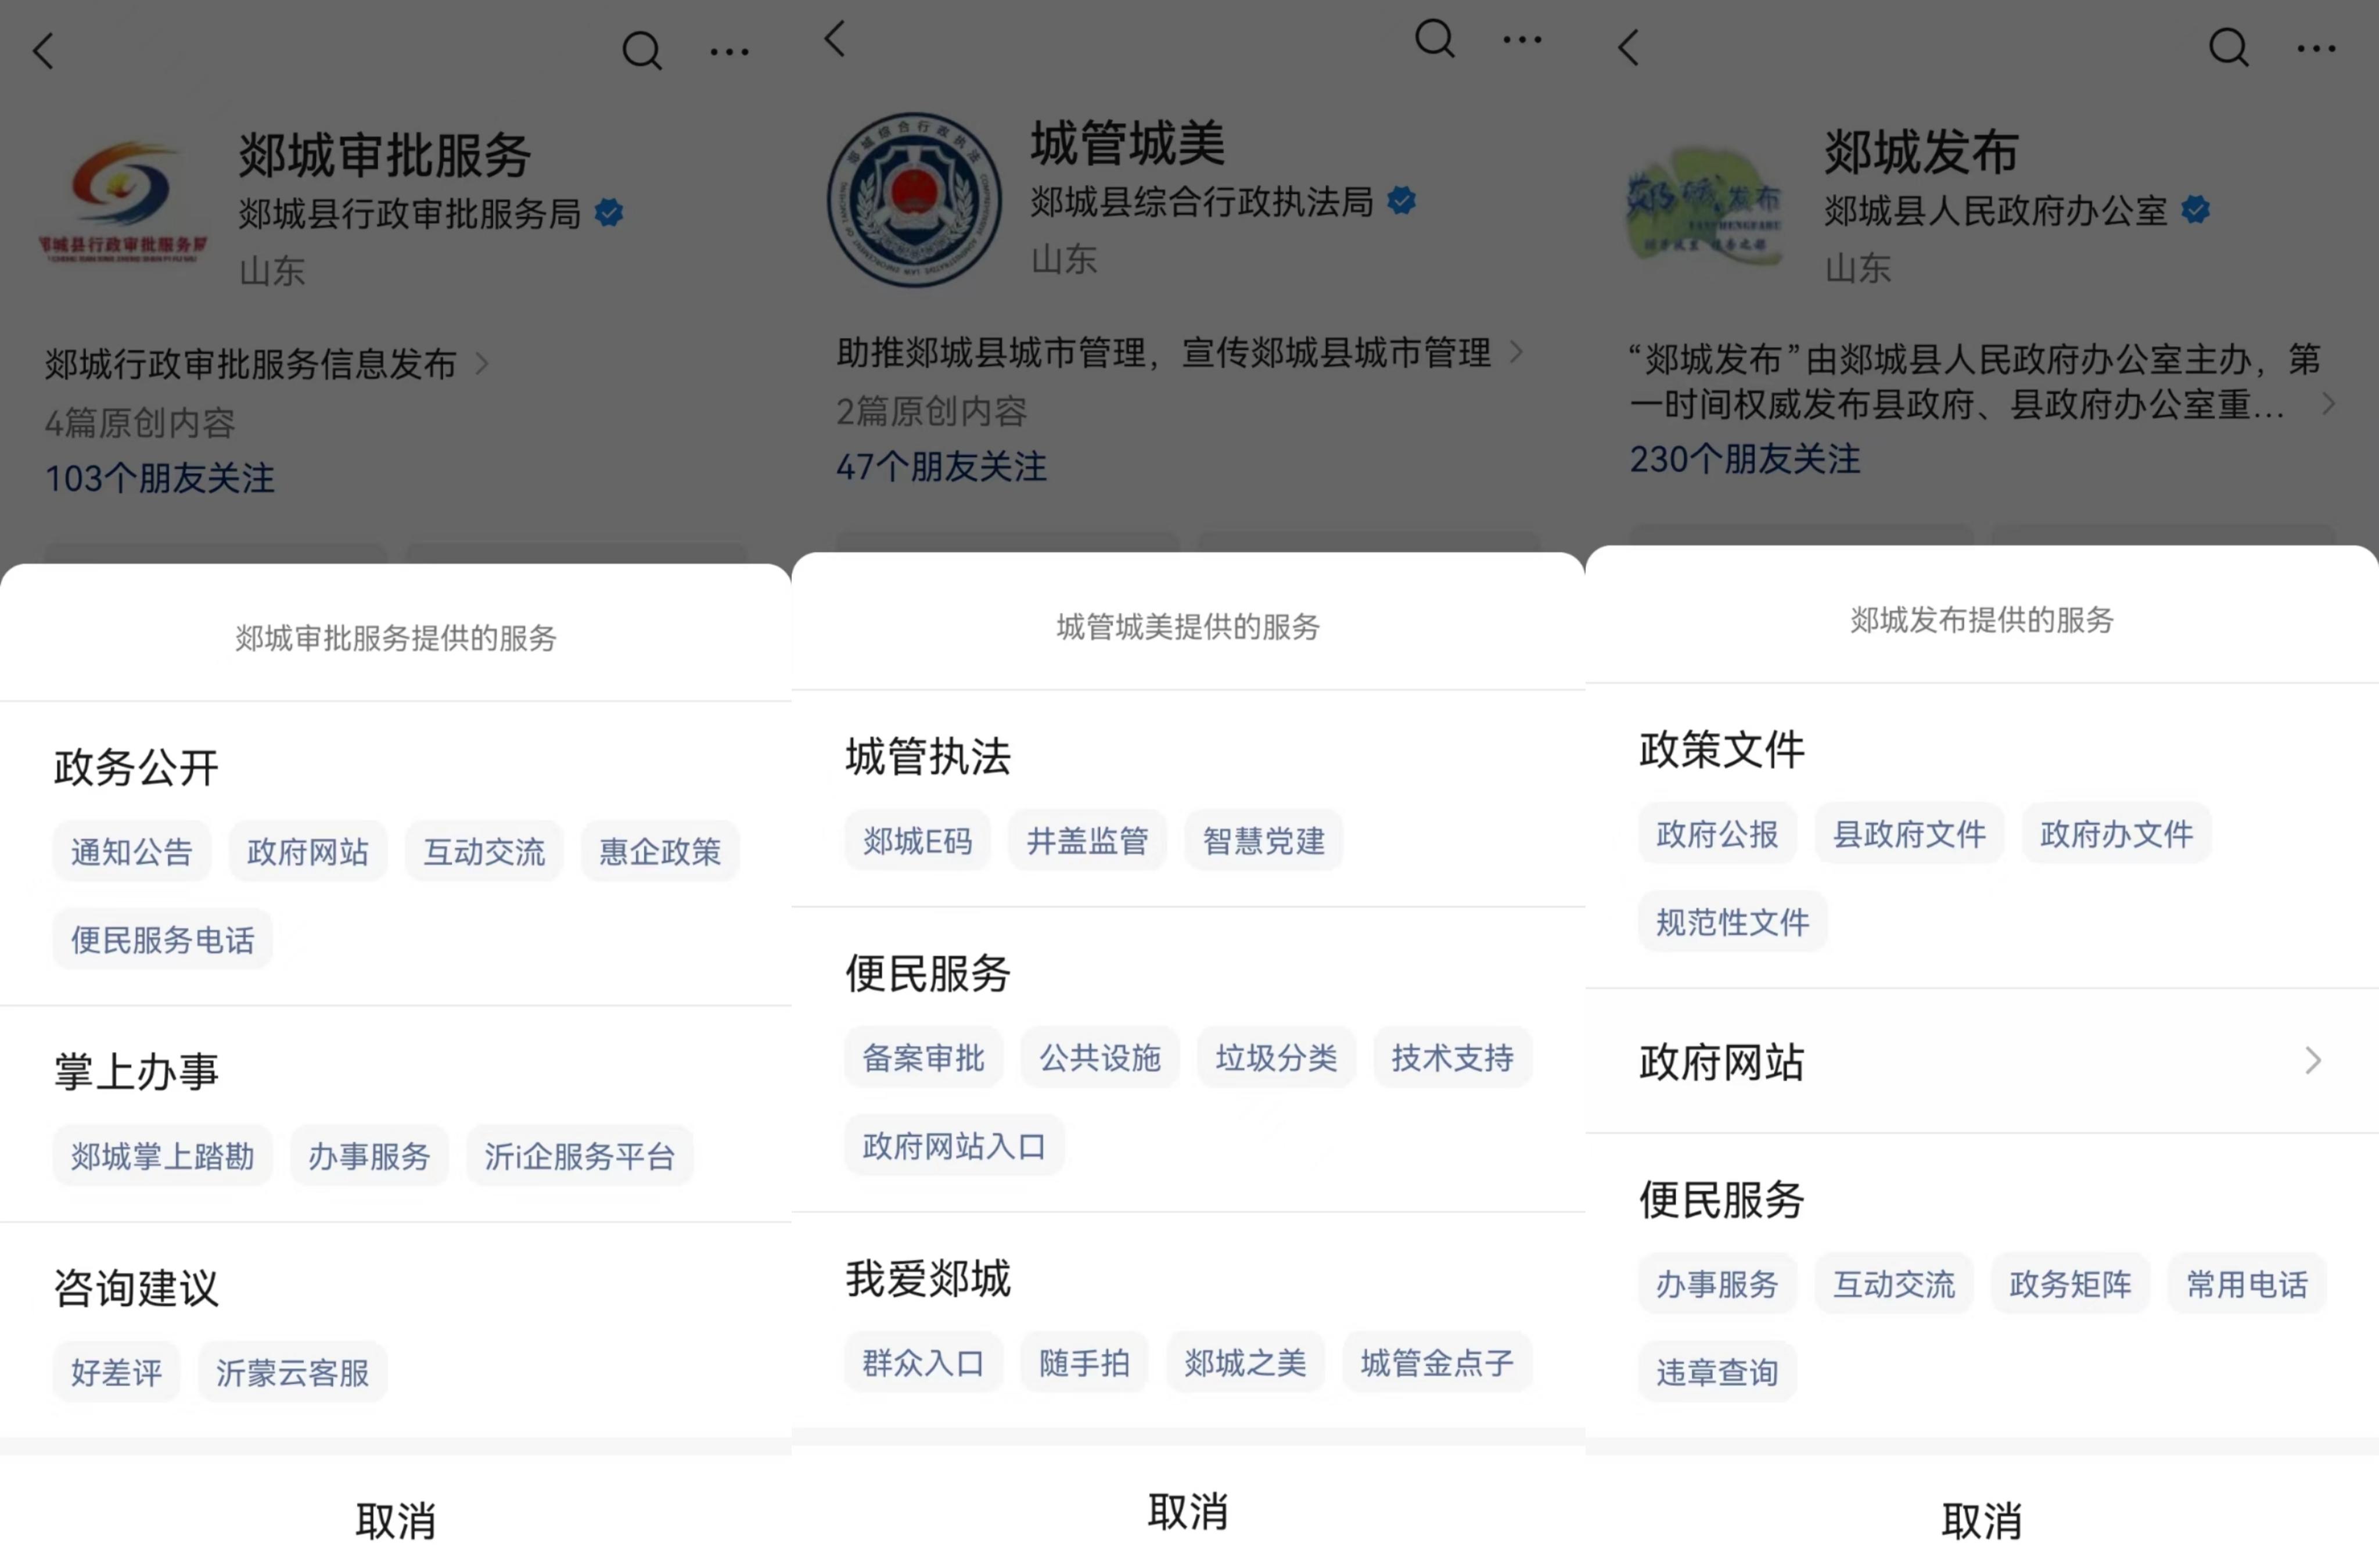The width and height of the screenshot is (2379, 1568).
Task: Open 政府网站 chip under 政务公开
Action: (x=308, y=852)
